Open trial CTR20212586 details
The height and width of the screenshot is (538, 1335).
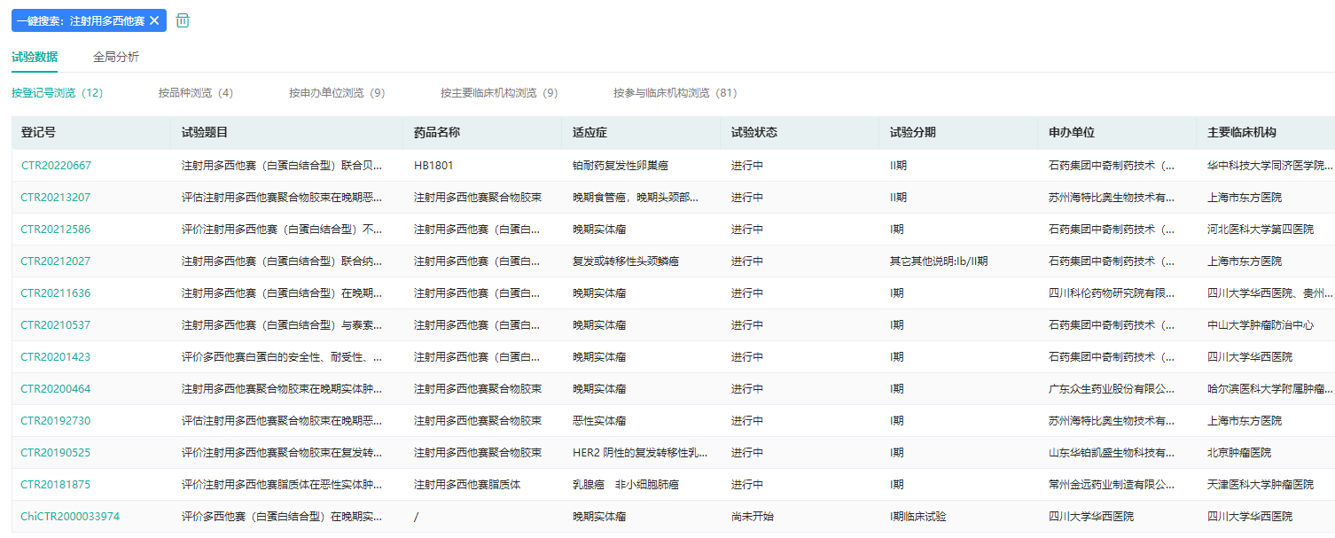[x=56, y=230]
